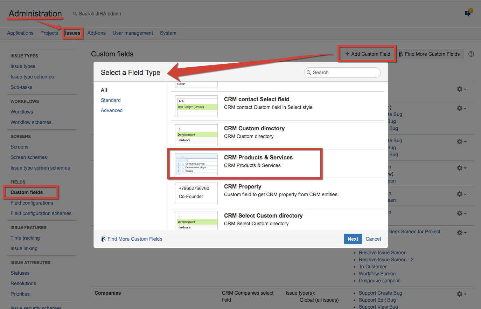Choose the CRM Property field preview image

click(196, 193)
